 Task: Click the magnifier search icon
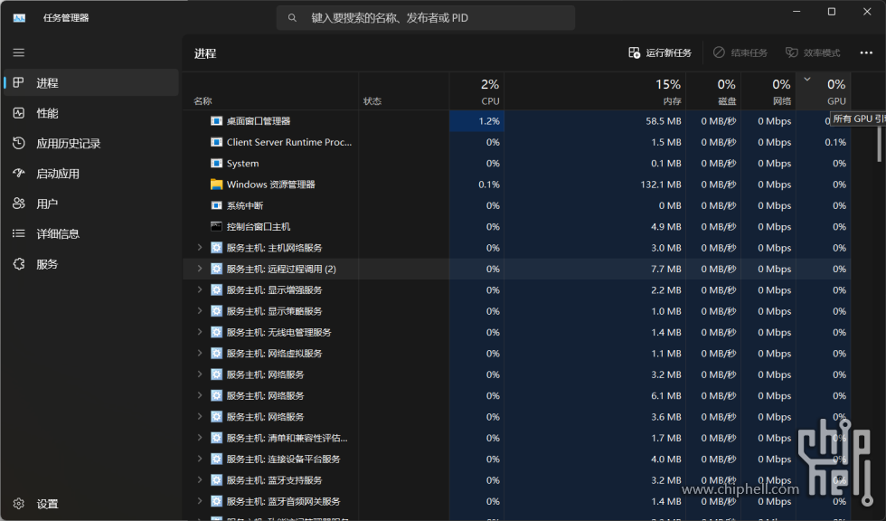click(x=292, y=18)
